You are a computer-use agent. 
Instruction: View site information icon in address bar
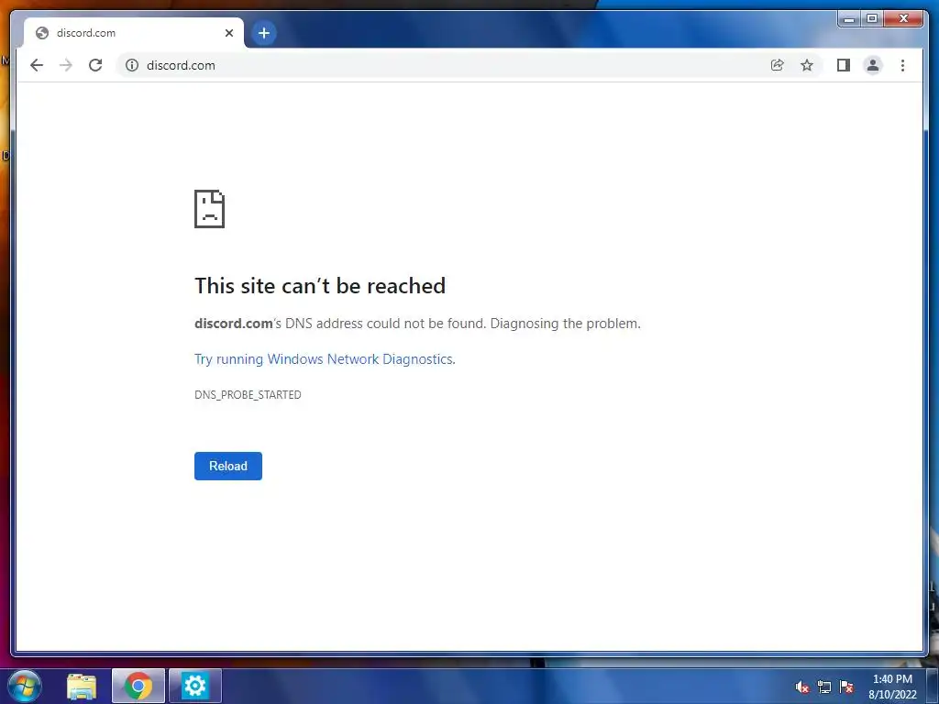pyautogui.click(x=132, y=65)
